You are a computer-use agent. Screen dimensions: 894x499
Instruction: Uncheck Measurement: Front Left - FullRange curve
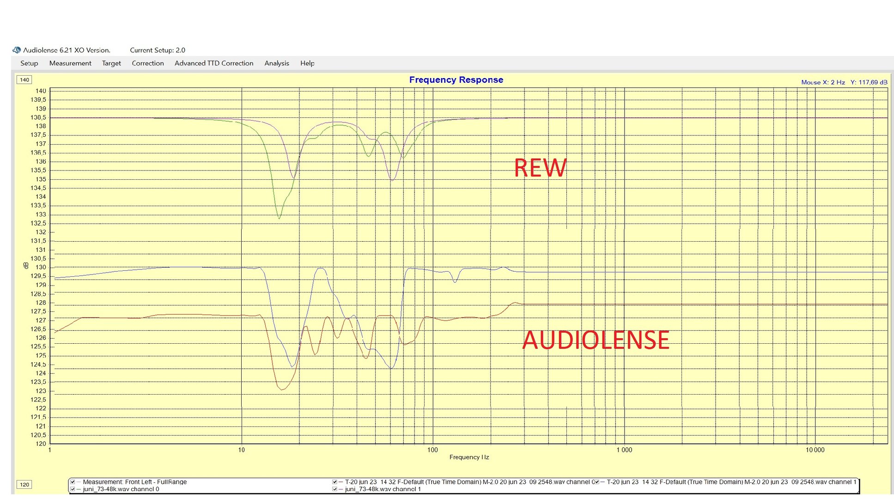pos(73,482)
